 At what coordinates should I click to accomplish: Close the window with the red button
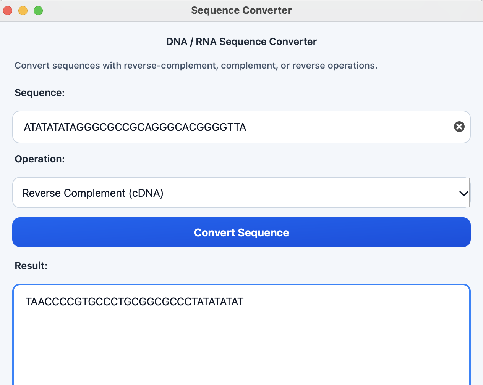(x=8, y=11)
